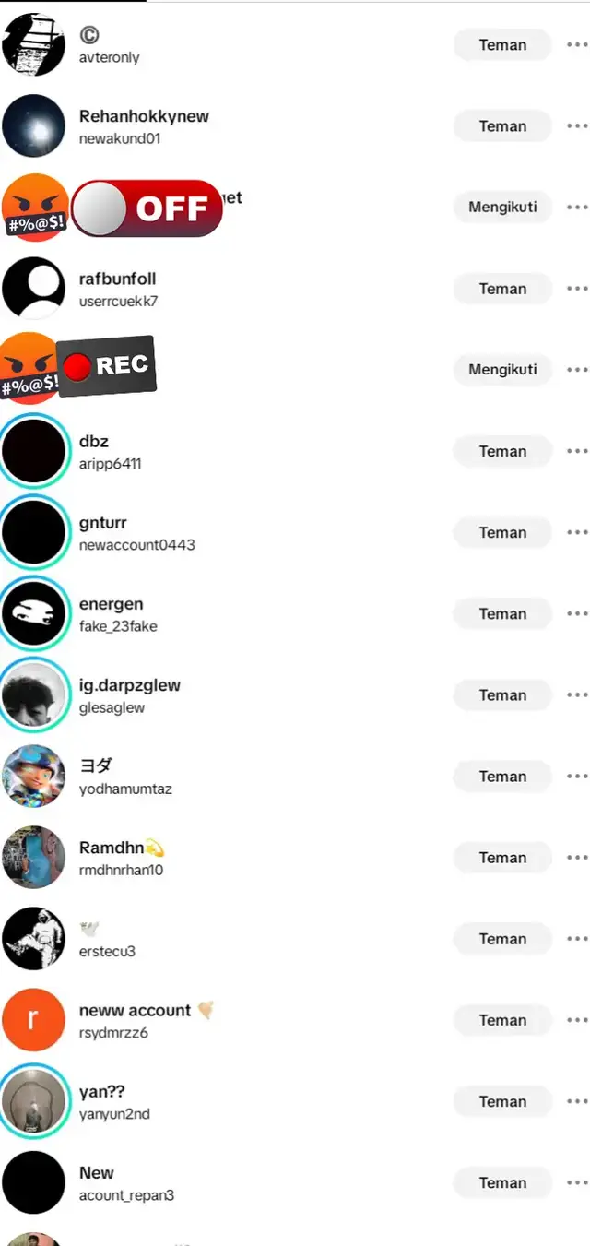The width and height of the screenshot is (590, 1246).
Task: Click Teman button for yanyun2nd
Action: click(502, 1101)
